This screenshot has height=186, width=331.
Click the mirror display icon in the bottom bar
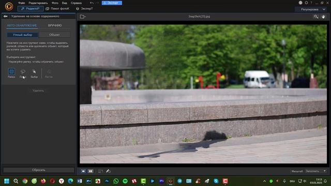tap(100, 171)
